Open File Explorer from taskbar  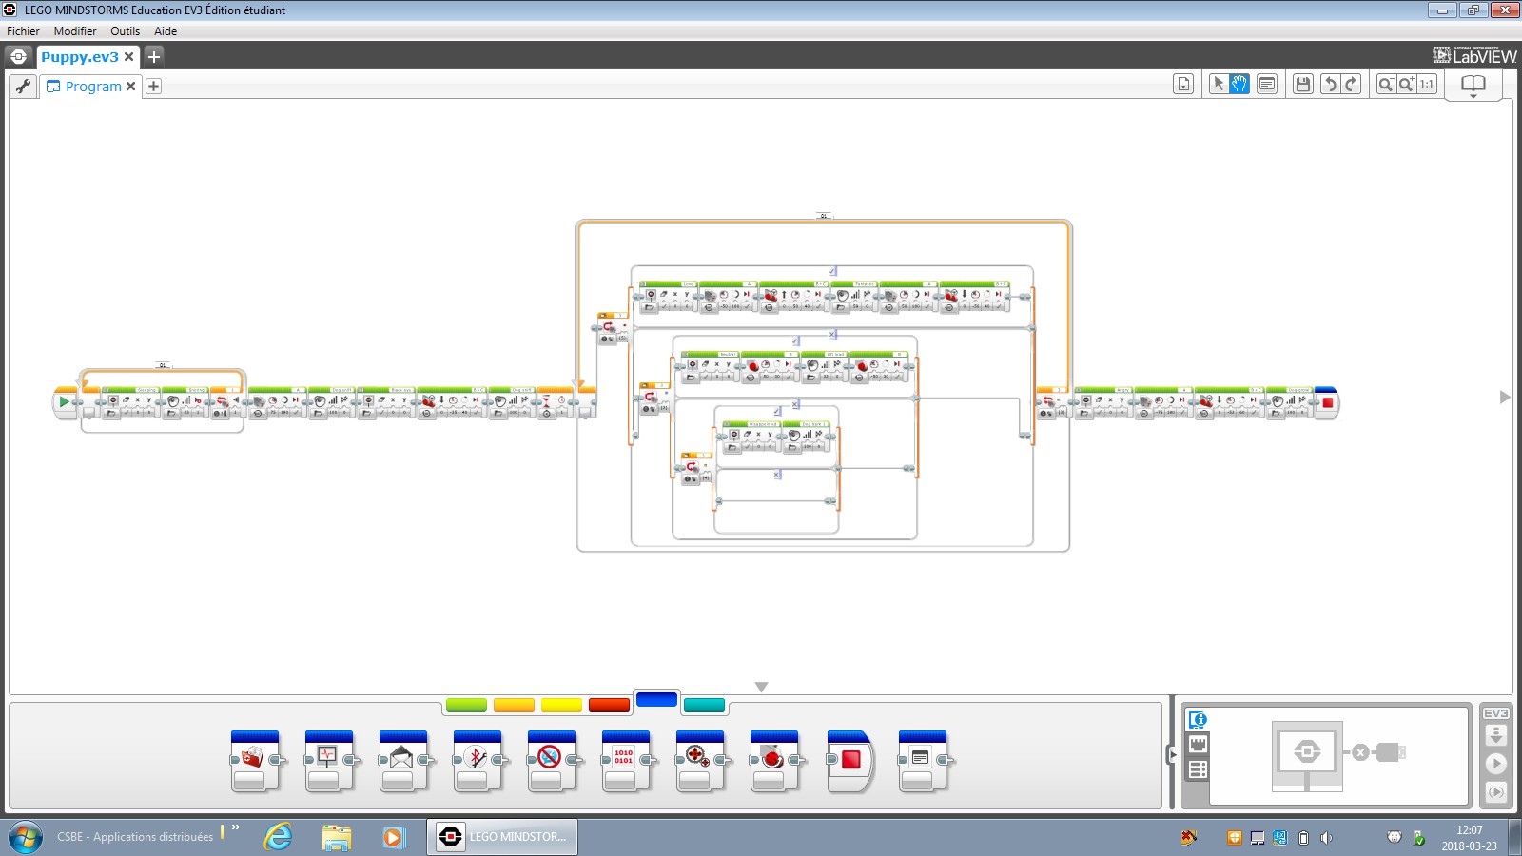(336, 837)
